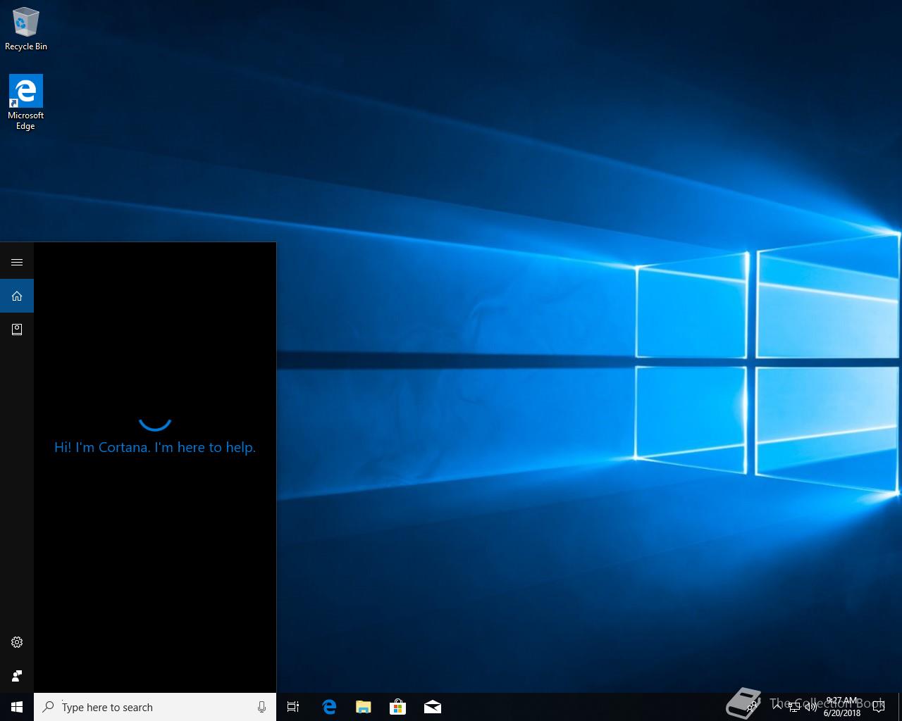Click the 'Type here to search' box
This screenshot has height=721, width=902.
pos(155,707)
